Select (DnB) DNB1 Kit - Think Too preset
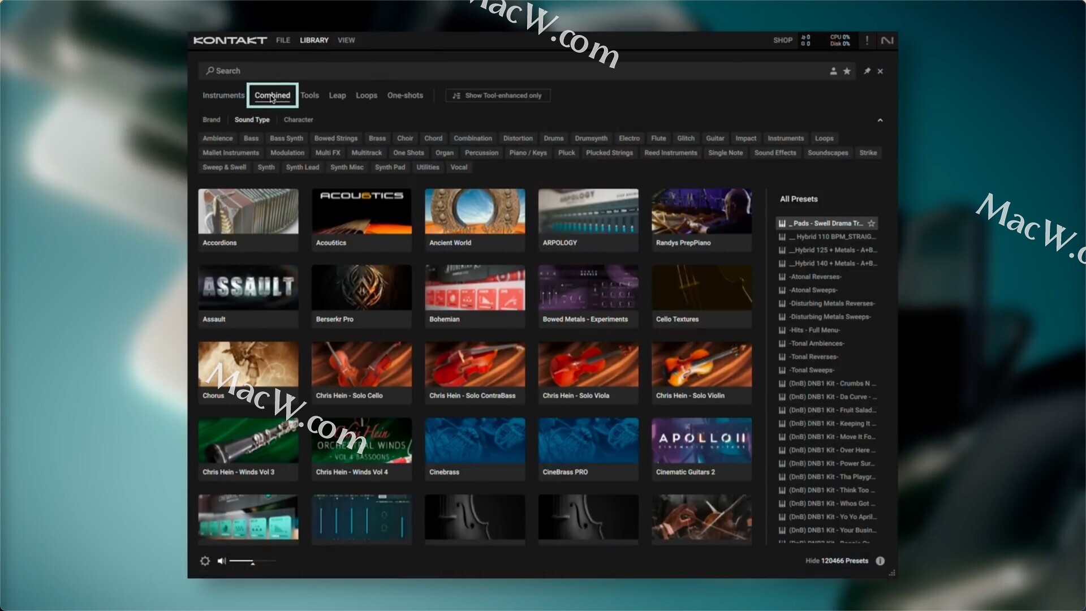The image size is (1086, 611). pos(828,490)
